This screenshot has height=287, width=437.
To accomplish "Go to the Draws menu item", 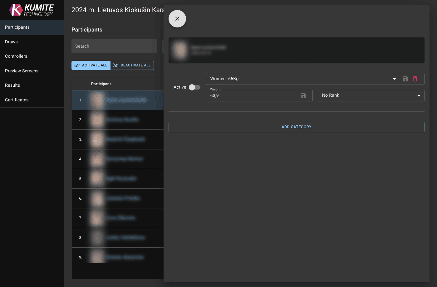I will click(11, 42).
